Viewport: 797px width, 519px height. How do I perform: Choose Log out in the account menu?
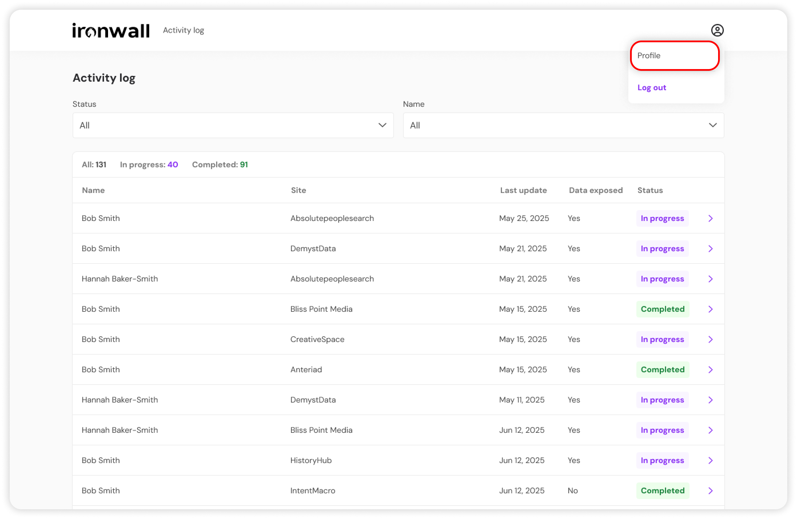[x=651, y=88]
